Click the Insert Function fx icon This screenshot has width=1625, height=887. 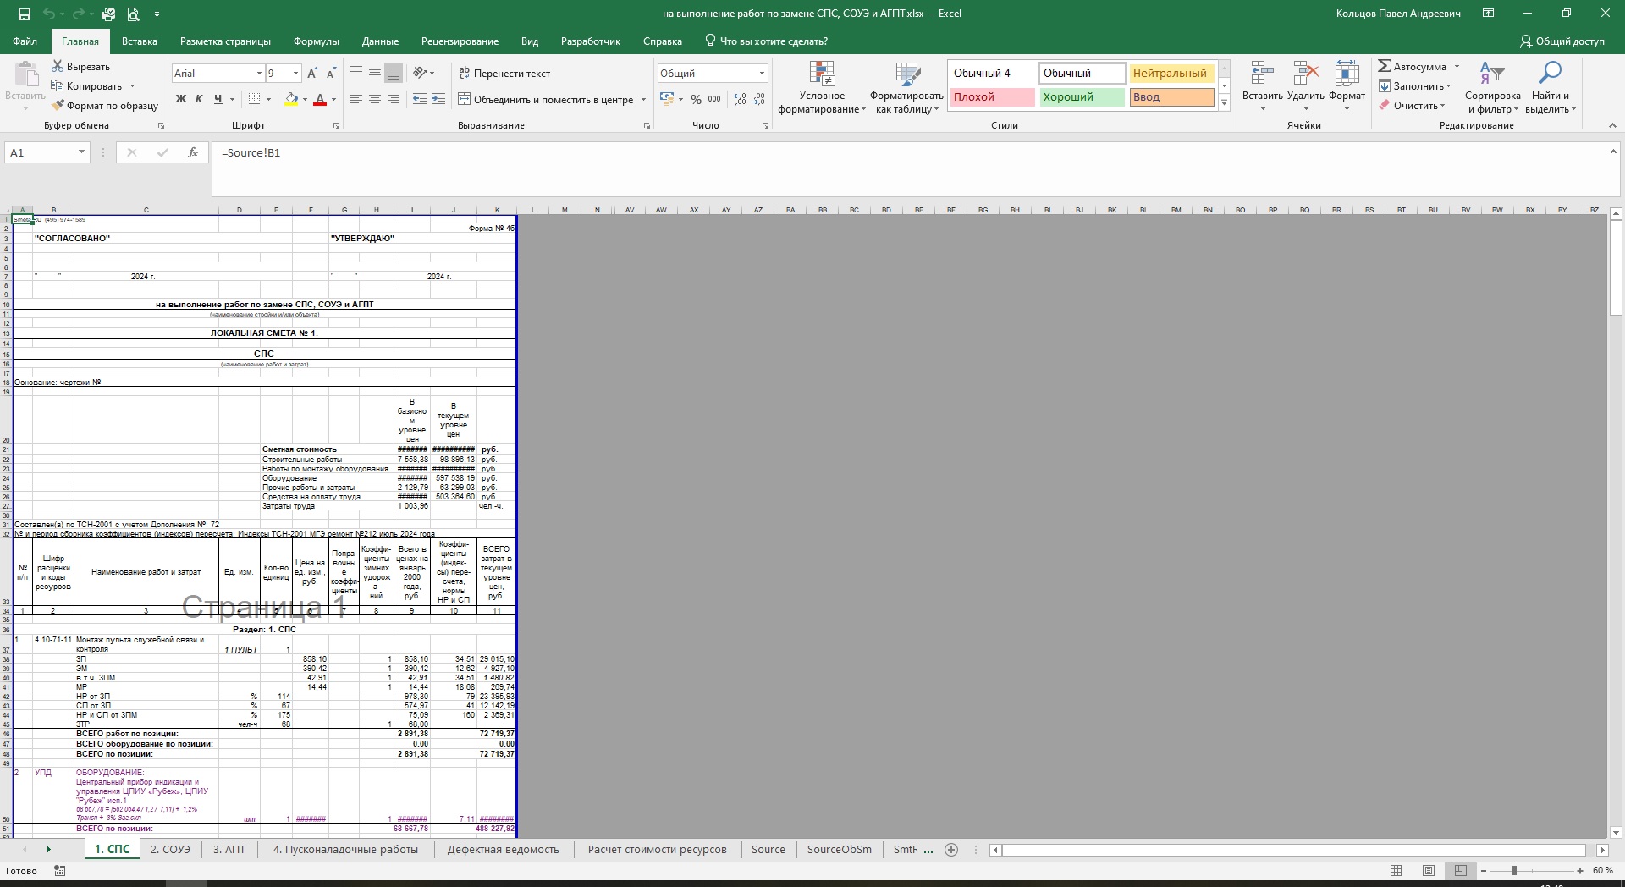(193, 152)
